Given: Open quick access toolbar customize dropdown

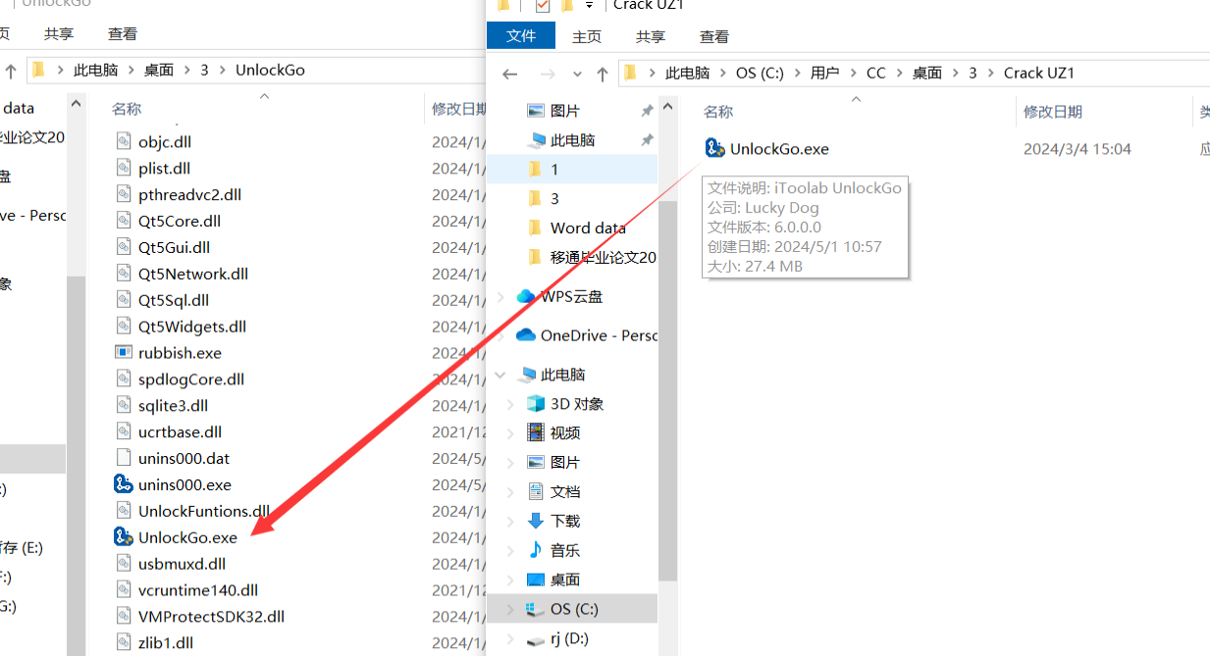Looking at the screenshot, I should point(589,6).
